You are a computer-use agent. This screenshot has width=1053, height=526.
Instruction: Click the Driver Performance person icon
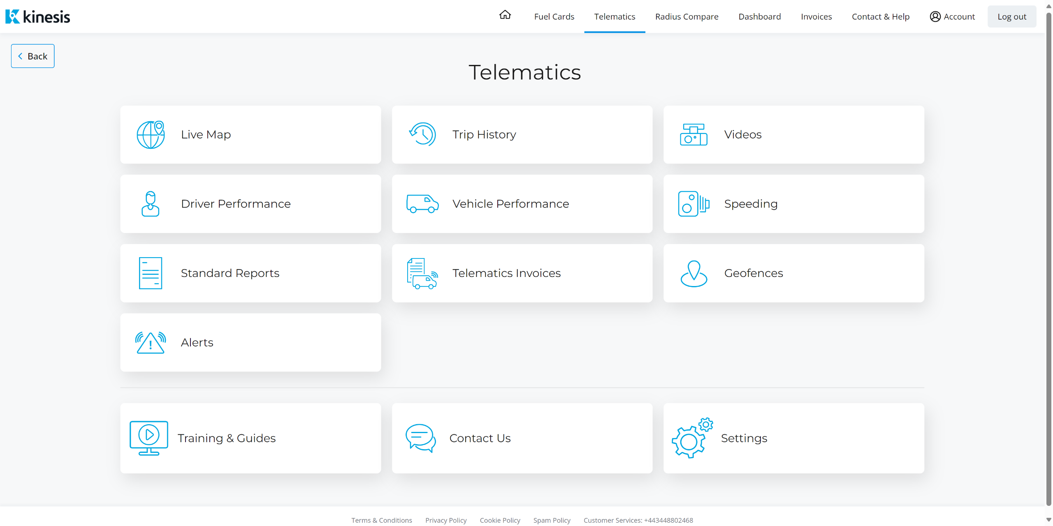click(151, 204)
